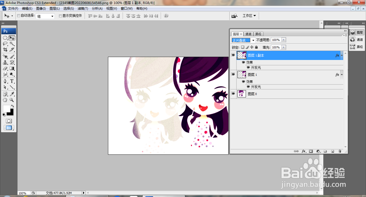Toggle 效果 visibility under 图层 1 副本
The width and height of the screenshot is (366, 197).
(x=243, y=62)
